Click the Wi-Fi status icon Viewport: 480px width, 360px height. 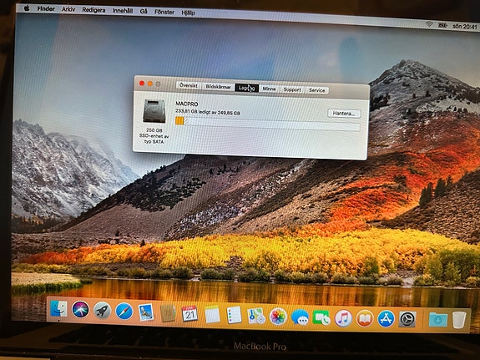429,24
